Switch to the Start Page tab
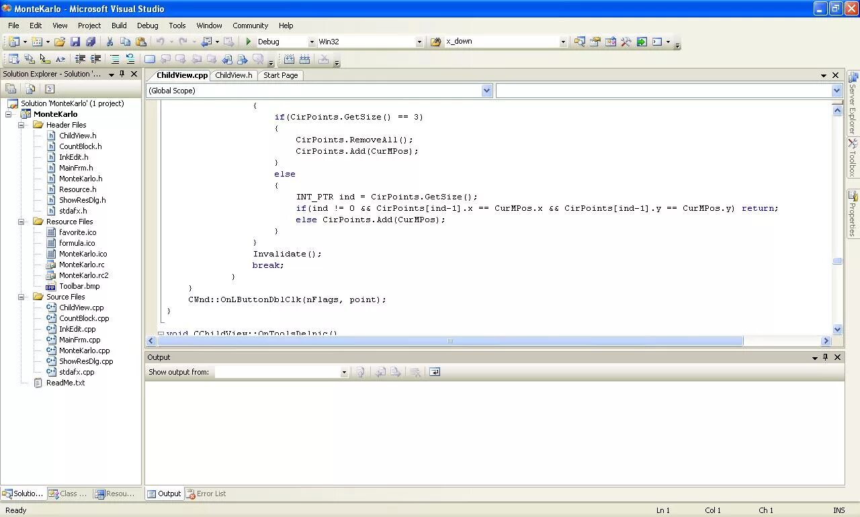Viewport: 860px width, 517px height. [280, 75]
